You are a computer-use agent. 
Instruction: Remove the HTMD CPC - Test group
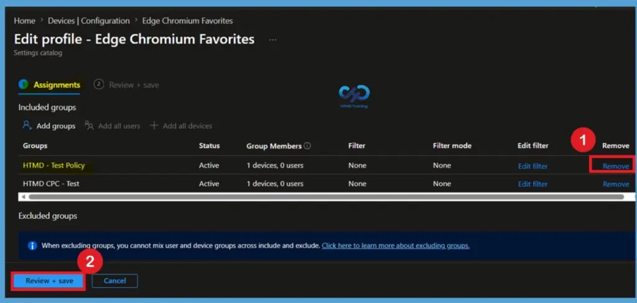pyautogui.click(x=616, y=184)
